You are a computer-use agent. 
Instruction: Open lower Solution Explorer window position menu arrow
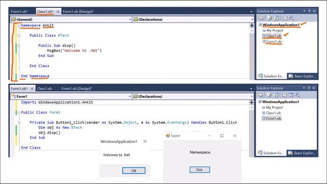pos(304,88)
